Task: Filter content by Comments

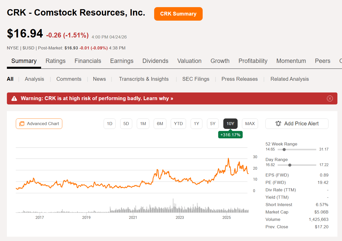Action: click(69, 79)
